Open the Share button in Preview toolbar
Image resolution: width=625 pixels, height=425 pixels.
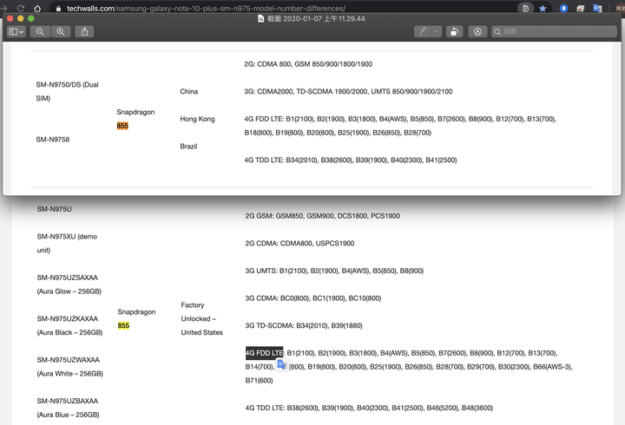pos(84,31)
